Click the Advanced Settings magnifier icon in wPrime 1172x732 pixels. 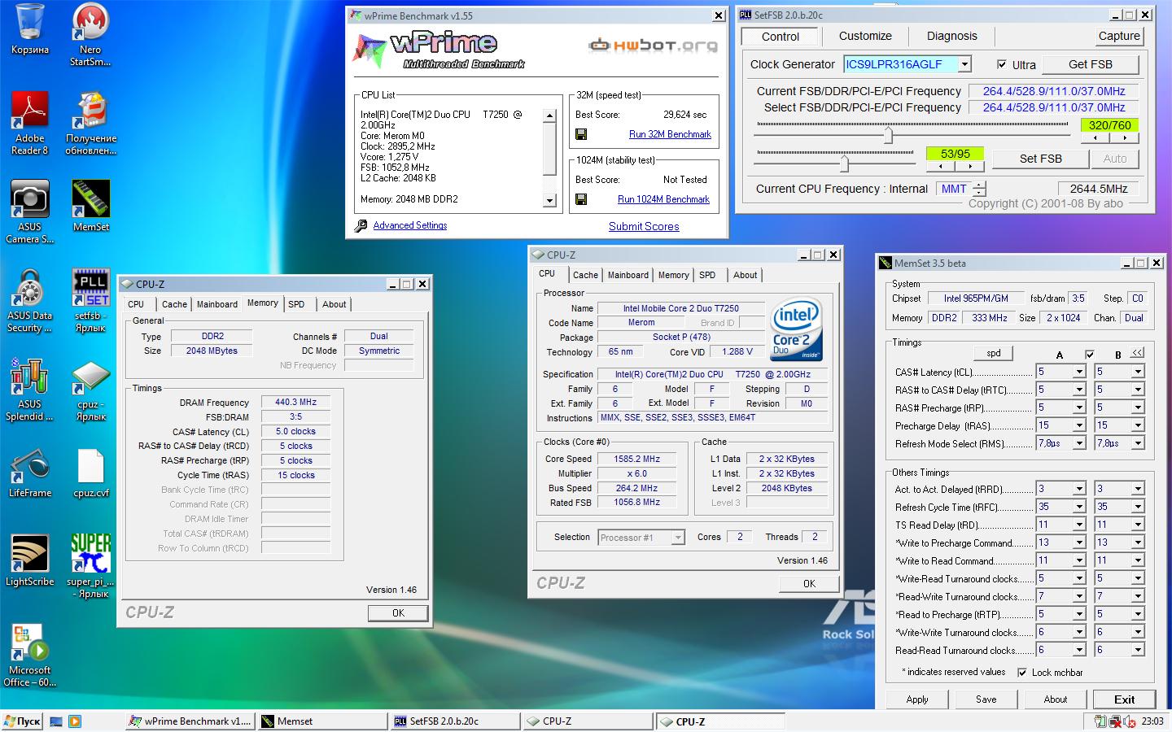[x=361, y=226]
